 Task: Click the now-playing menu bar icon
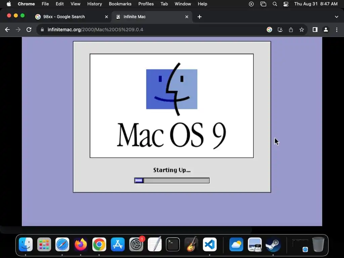pyautogui.click(x=251, y=4)
